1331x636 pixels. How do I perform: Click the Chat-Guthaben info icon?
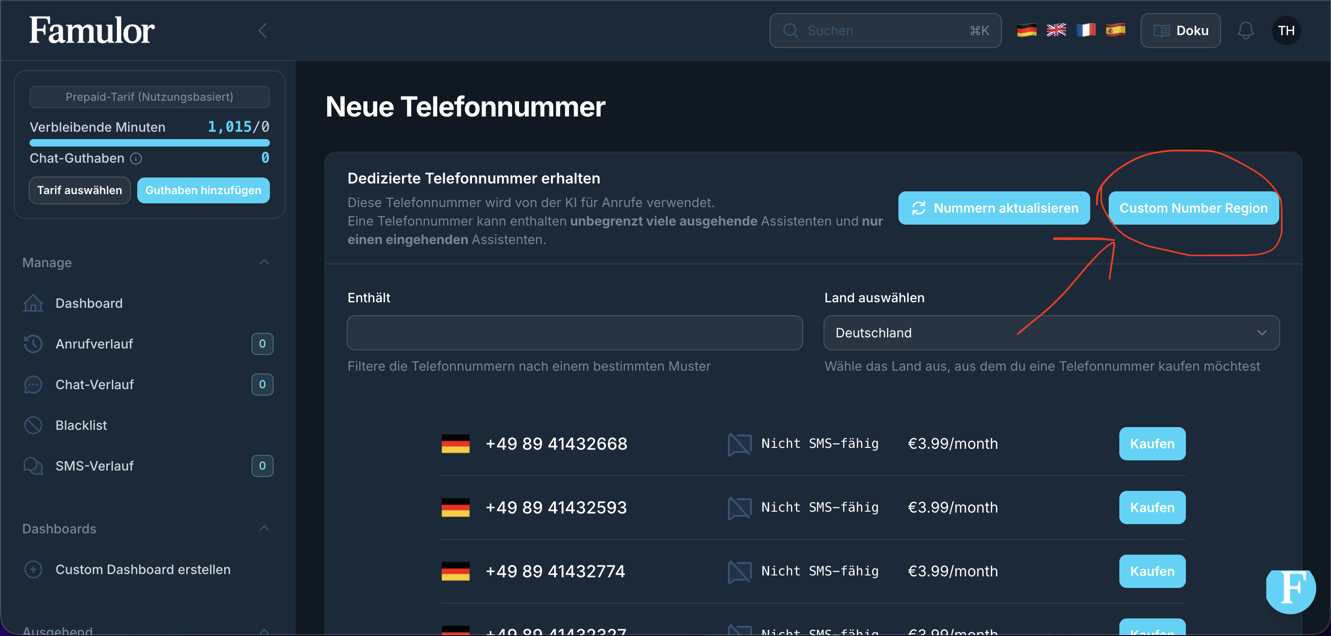[136, 159]
